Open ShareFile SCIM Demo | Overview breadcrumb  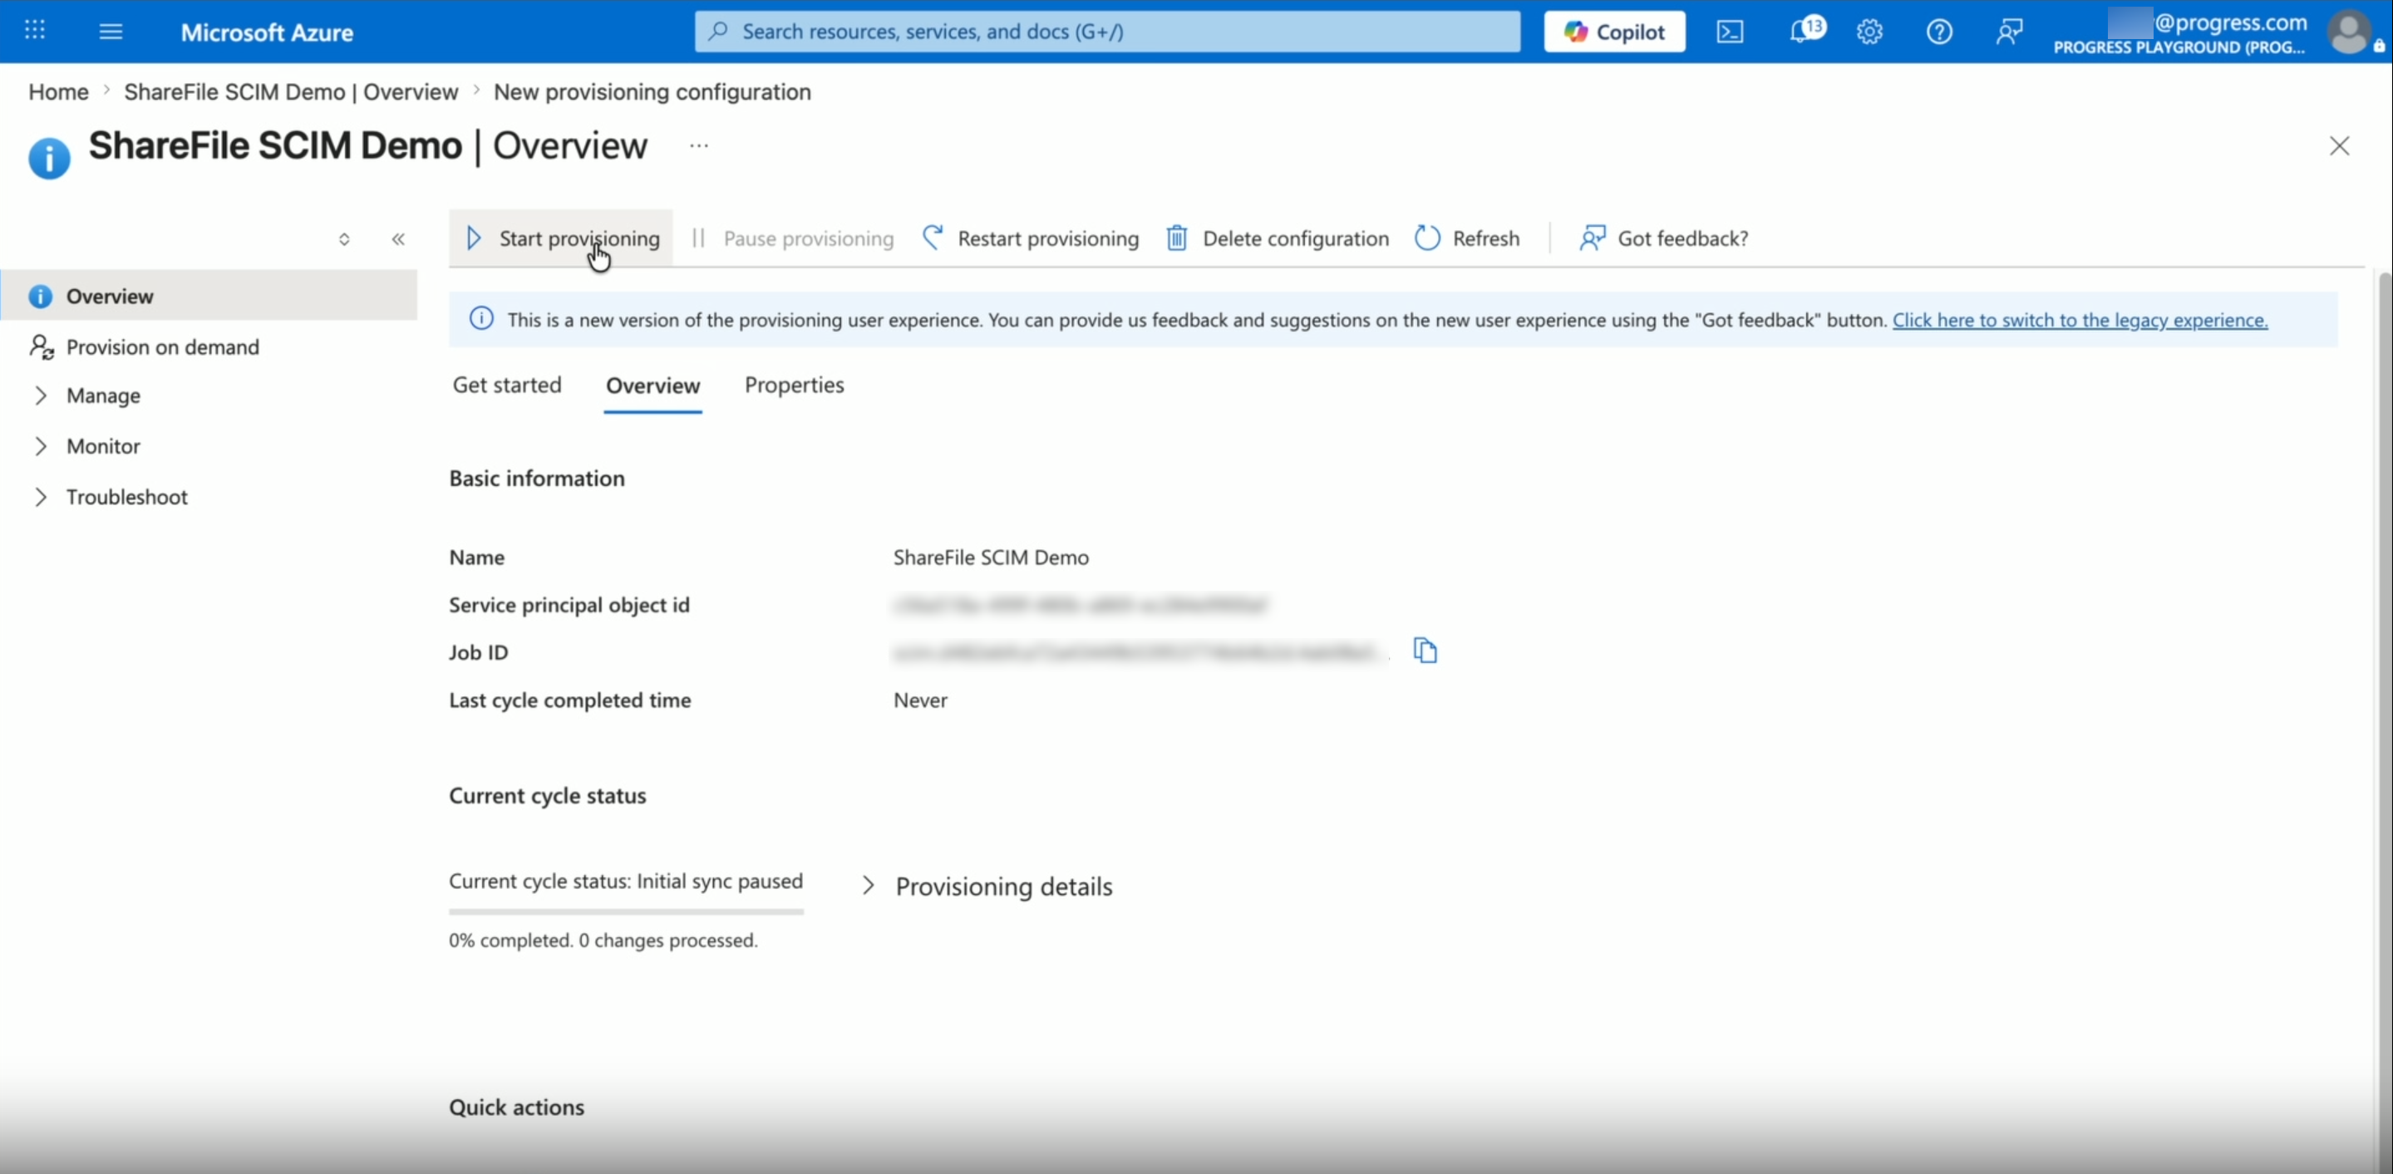[292, 92]
